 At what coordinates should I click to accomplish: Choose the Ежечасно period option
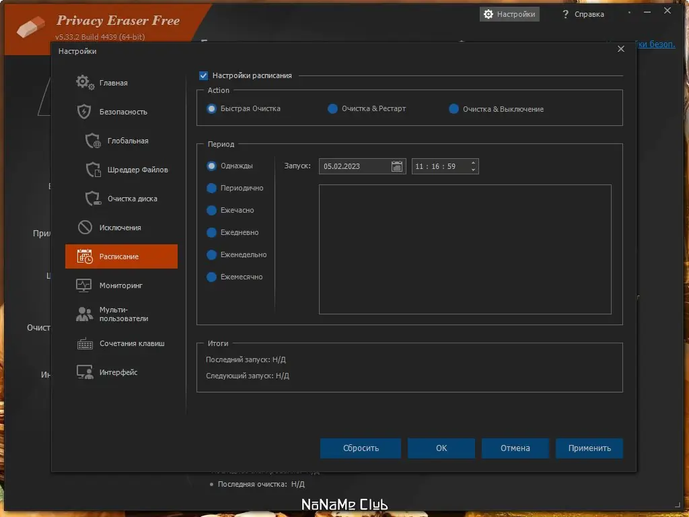click(x=230, y=210)
